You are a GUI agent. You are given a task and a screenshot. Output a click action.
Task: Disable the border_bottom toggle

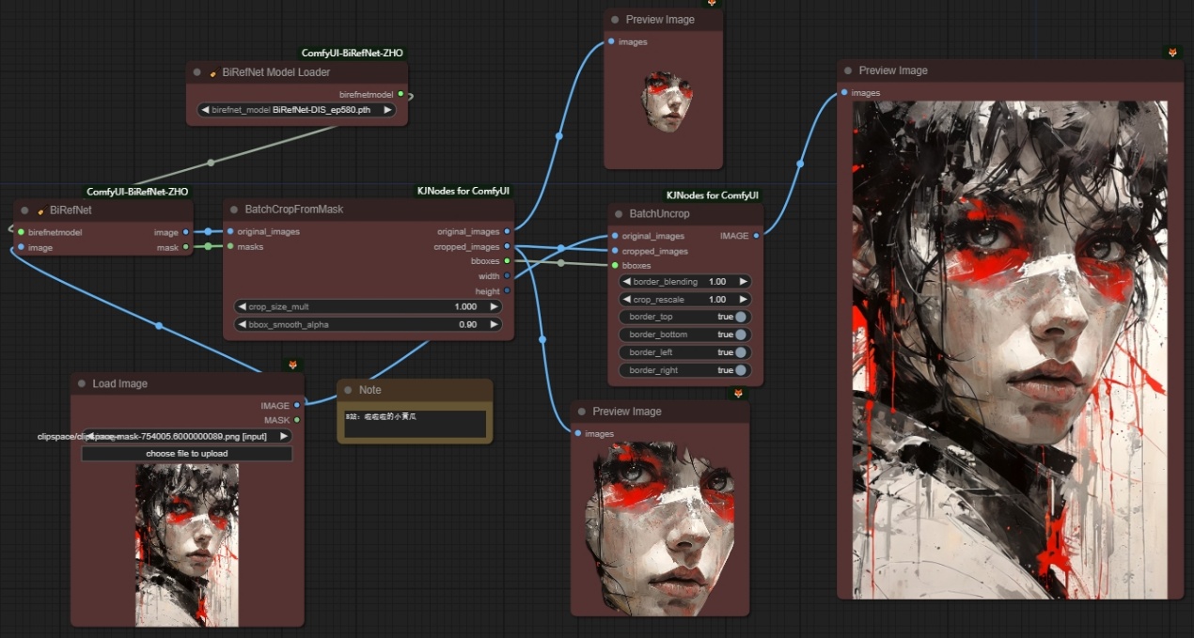tap(741, 335)
